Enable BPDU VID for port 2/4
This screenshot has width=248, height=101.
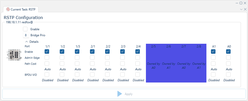[x=138, y=74]
